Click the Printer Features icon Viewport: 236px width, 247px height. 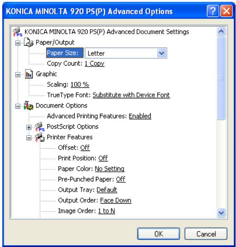tap(40, 137)
